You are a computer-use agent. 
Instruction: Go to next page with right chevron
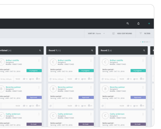[x=150, y=42]
